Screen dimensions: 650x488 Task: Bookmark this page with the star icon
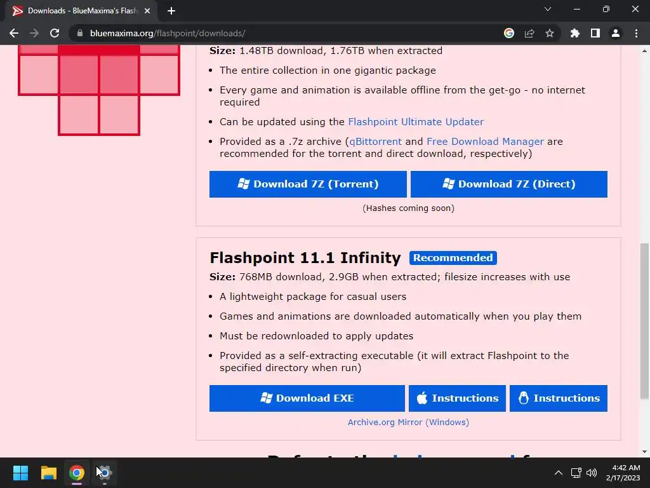(550, 33)
